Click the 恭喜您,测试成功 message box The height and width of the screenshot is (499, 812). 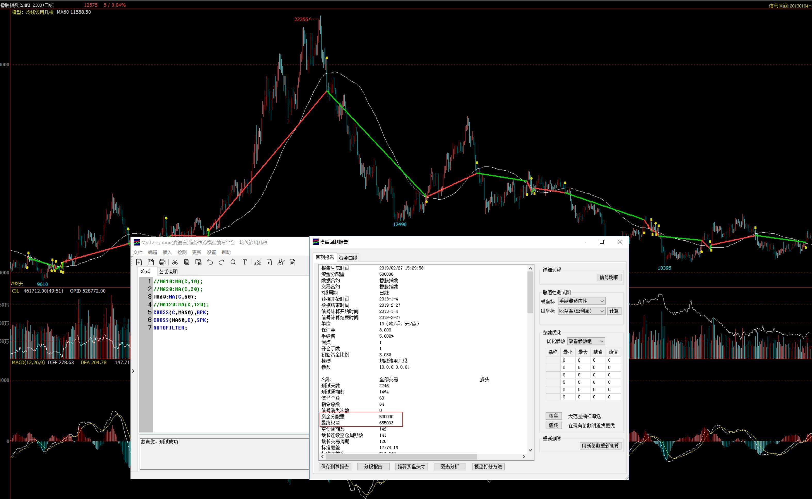224,453
